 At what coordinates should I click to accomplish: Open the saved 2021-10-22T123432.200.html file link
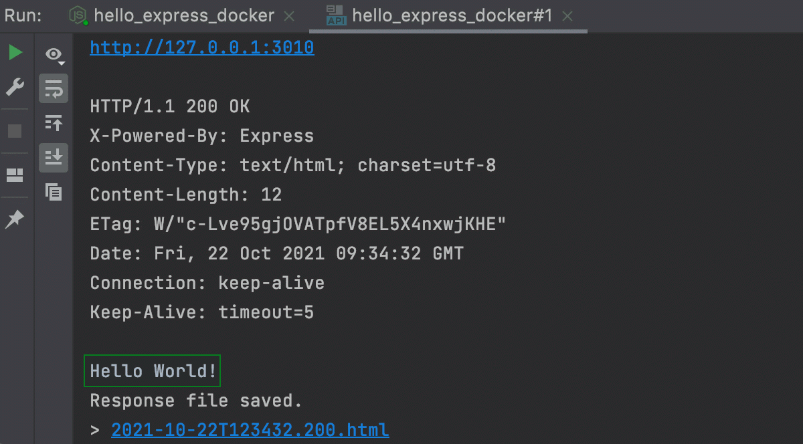pyautogui.click(x=250, y=430)
